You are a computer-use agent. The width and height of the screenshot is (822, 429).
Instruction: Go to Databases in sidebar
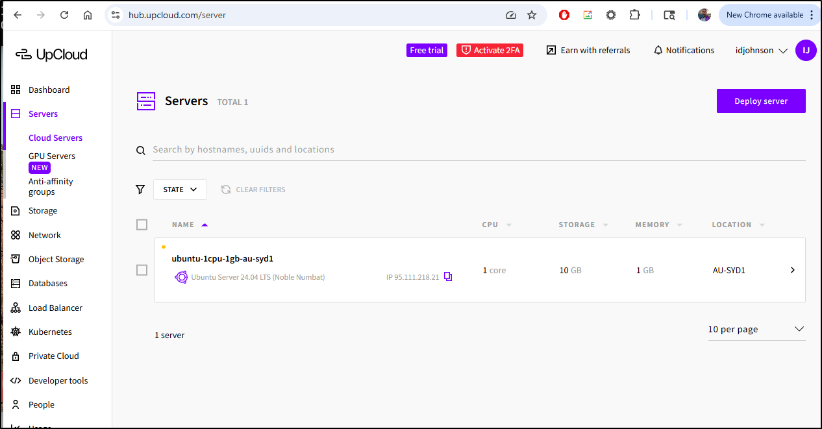click(x=47, y=284)
